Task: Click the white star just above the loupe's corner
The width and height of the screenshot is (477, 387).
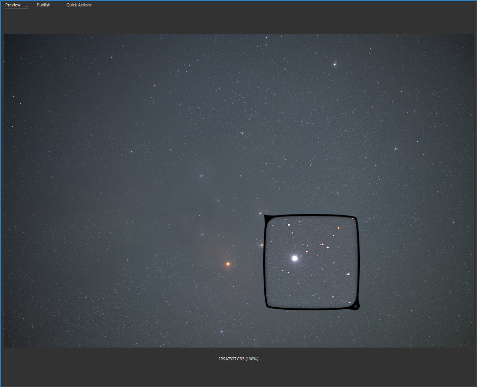Action: [x=260, y=213]
